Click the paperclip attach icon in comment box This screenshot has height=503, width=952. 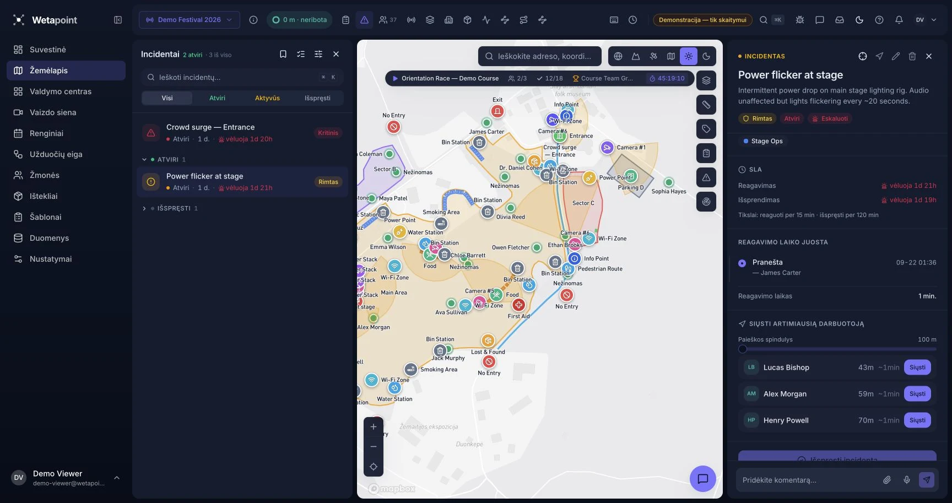coord(887,480)
